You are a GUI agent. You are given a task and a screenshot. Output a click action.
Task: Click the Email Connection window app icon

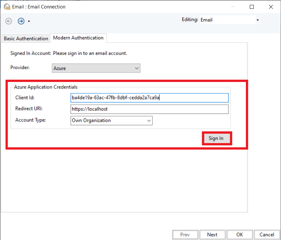point(7,7)
